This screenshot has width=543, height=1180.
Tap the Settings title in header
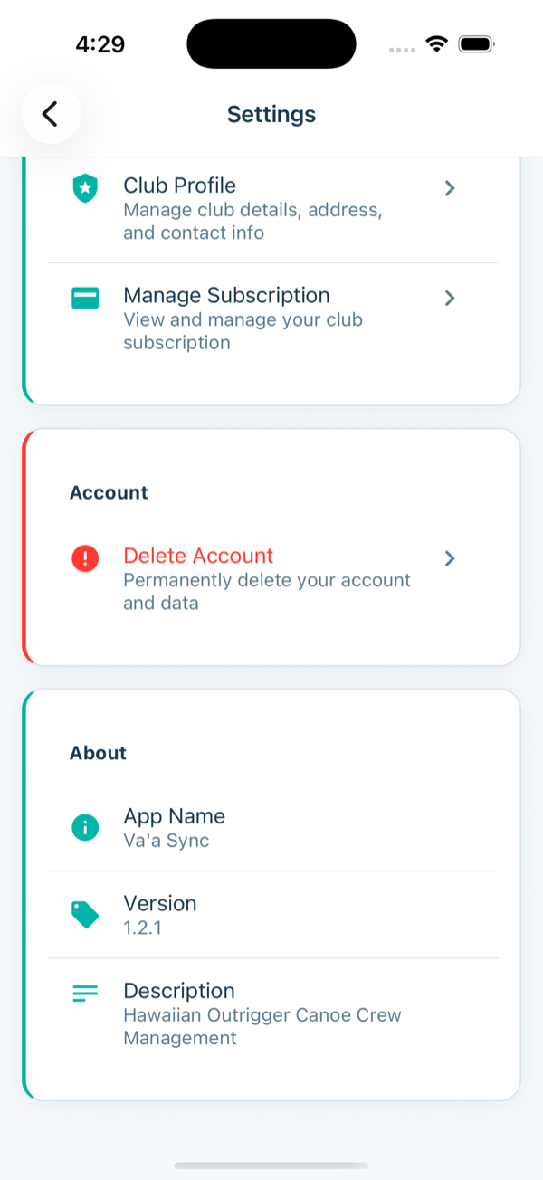(271, 114)
